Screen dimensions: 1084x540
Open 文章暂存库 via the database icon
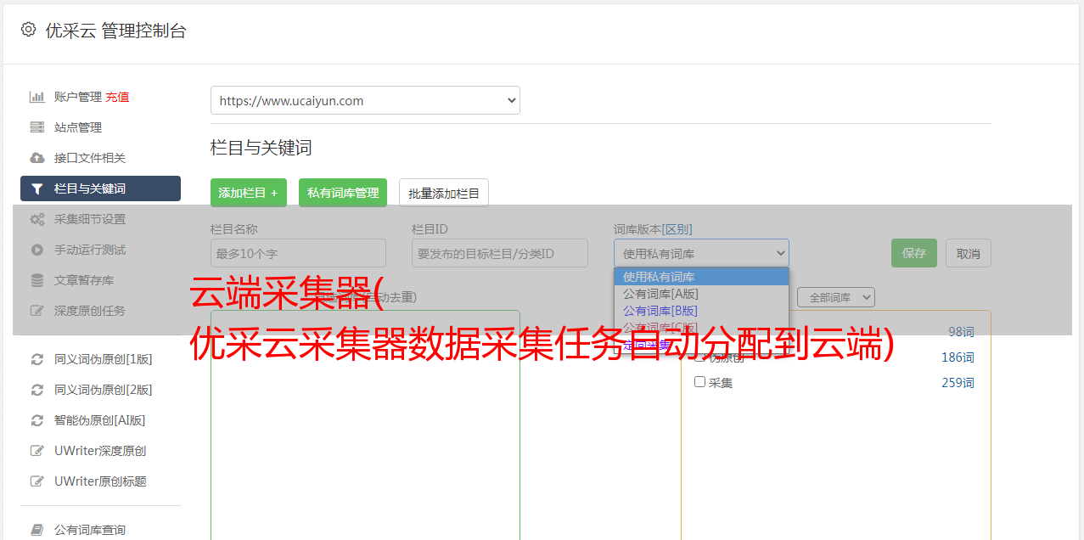pos(37,280)
